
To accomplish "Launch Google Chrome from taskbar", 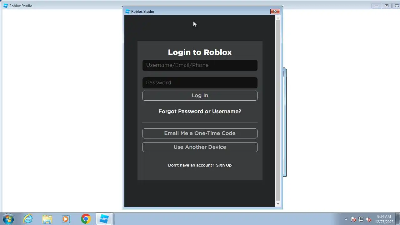I will coord(86,219).
